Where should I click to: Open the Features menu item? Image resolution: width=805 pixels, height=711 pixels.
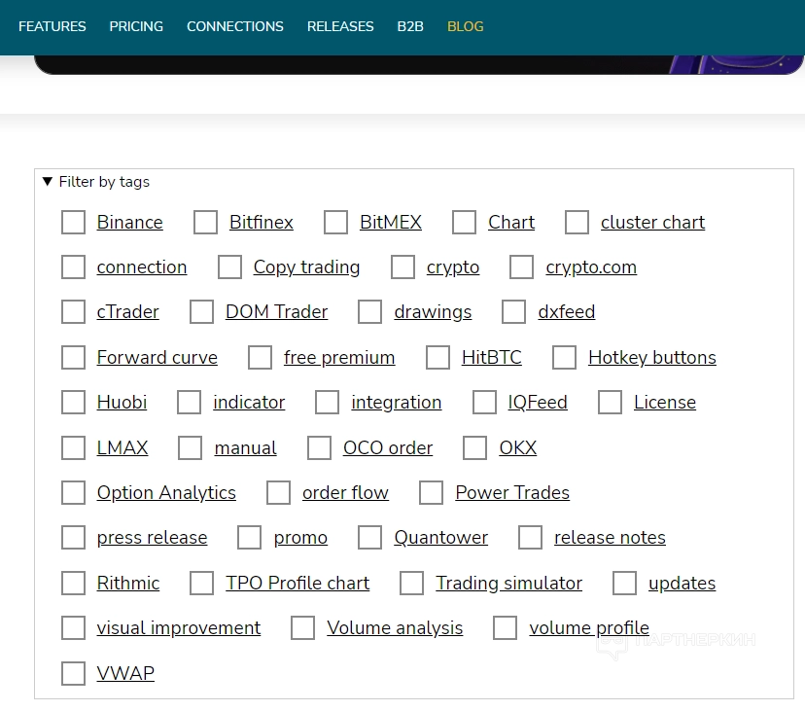[x=52, y=26]
